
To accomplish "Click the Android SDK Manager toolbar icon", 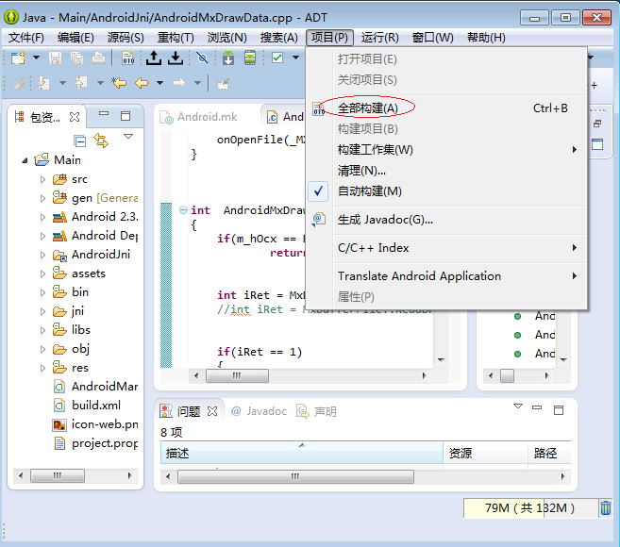I will 229,58.
